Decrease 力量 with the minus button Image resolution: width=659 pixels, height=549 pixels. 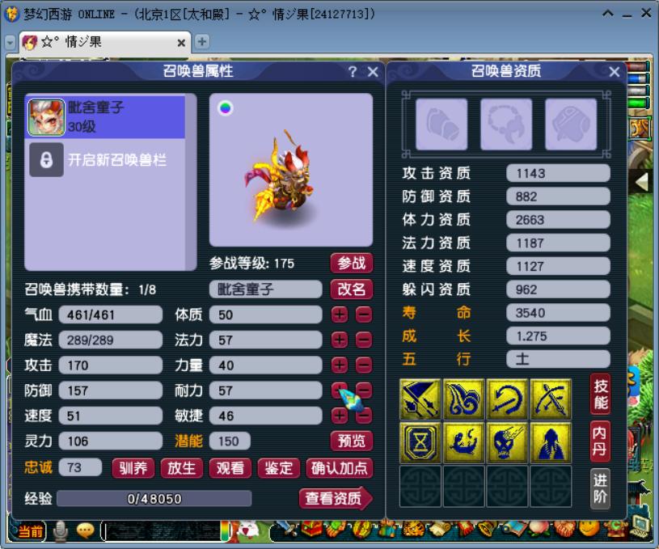[x=364, y=365]
